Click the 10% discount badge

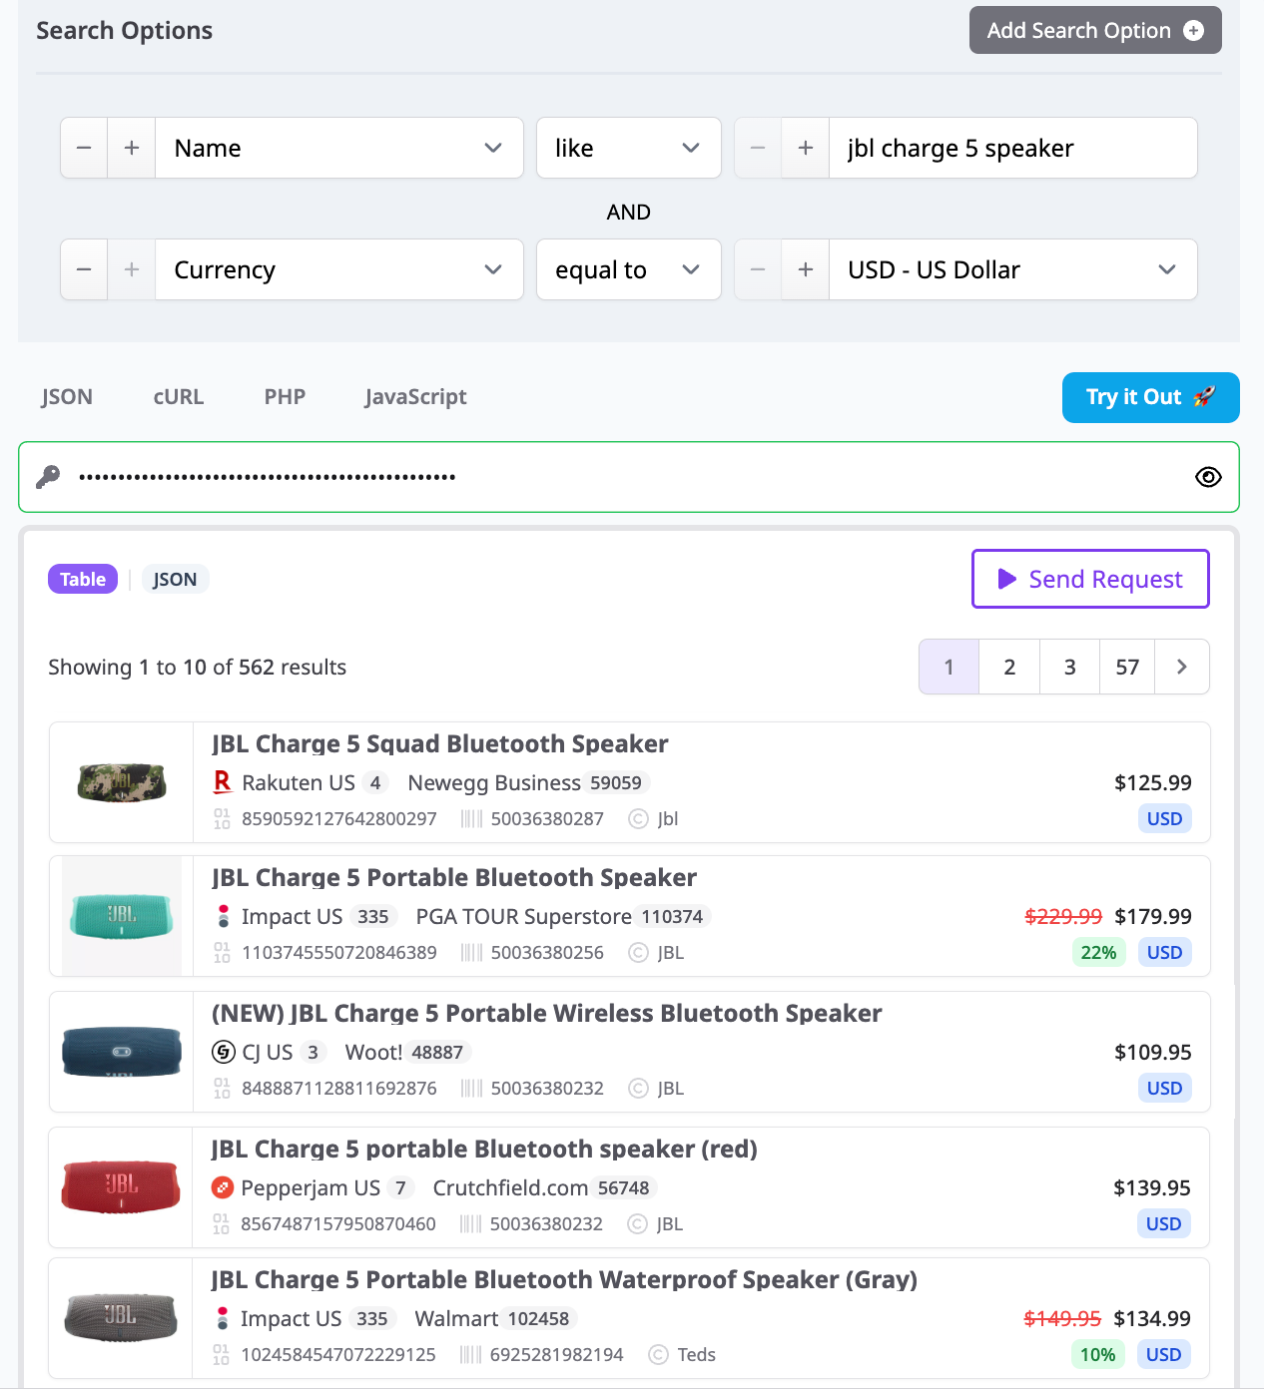click(1097, 1354)
